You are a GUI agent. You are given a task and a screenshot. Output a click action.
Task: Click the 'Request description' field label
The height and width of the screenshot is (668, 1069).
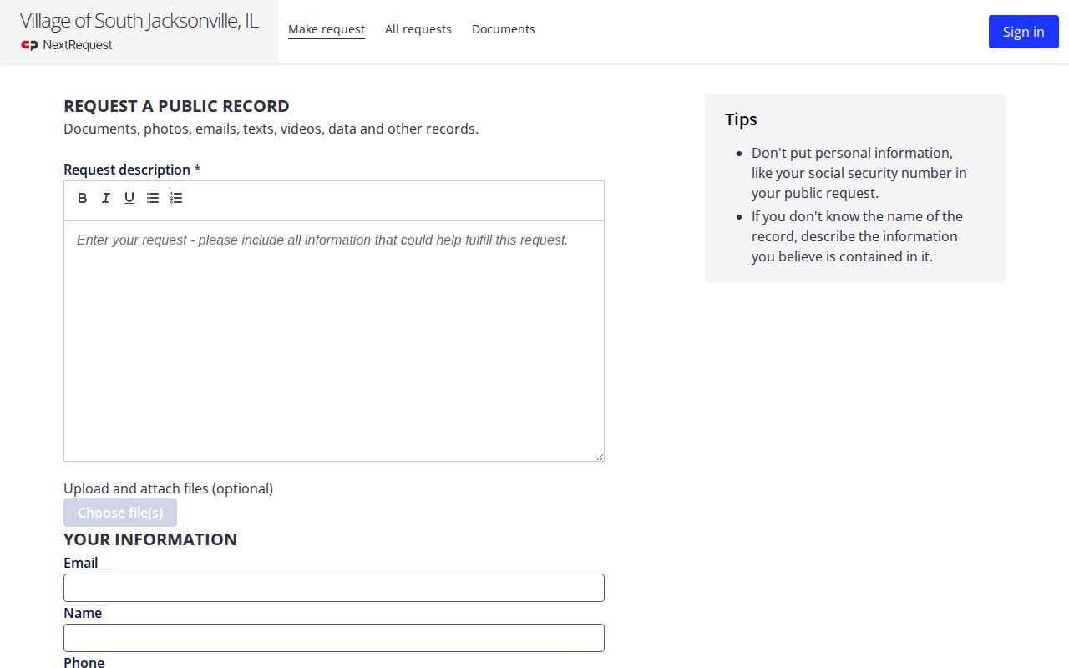[x=127, y=170]
